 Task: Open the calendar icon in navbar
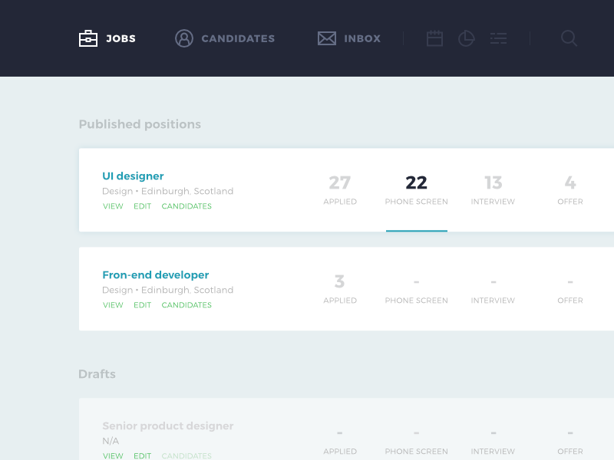pyautogui.click(x=435, y=38)
